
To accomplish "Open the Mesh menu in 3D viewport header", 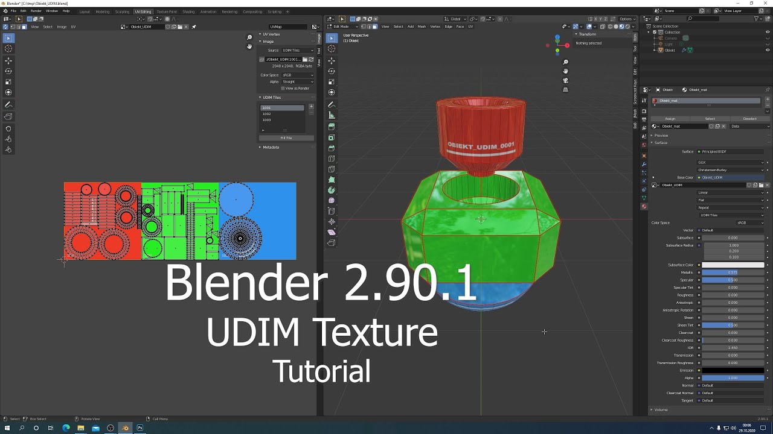I will 422,27.
